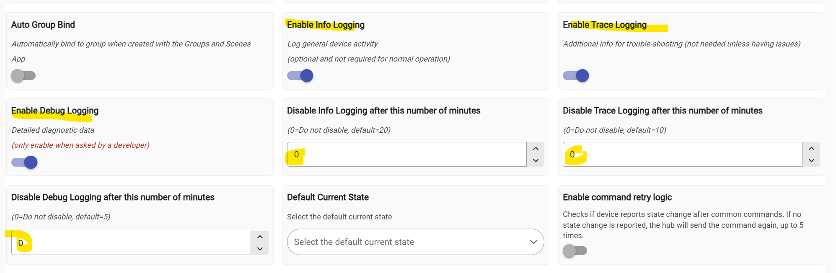Click the red developer warning text
836x273 pixels.
tap(80, 145)
